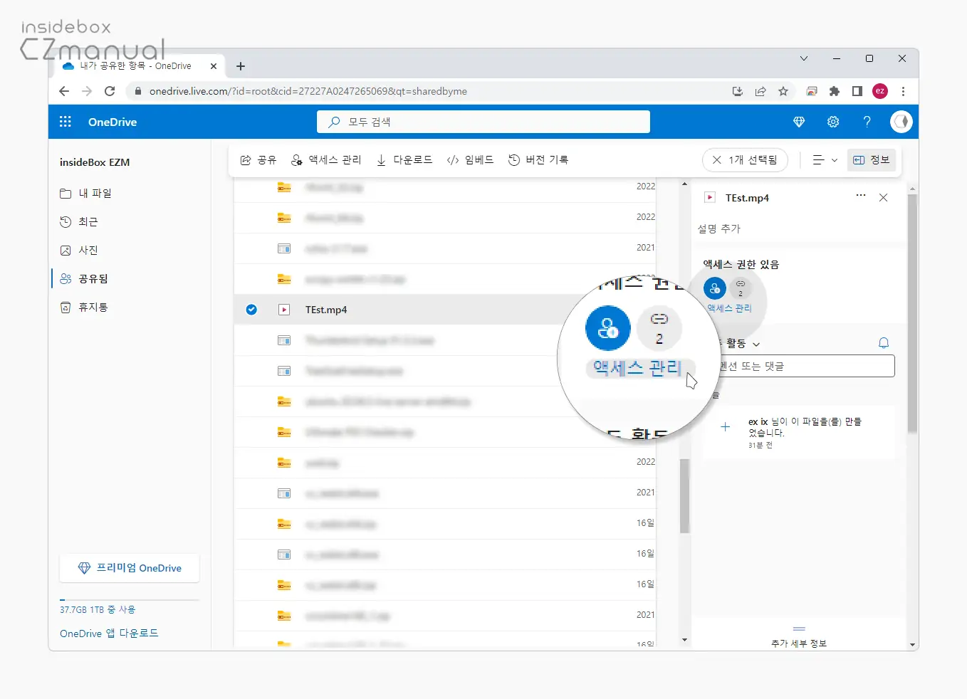Screen dimensions: 967x699
Task: Click the 모두 검색 search box
Action: click(483, 122)
